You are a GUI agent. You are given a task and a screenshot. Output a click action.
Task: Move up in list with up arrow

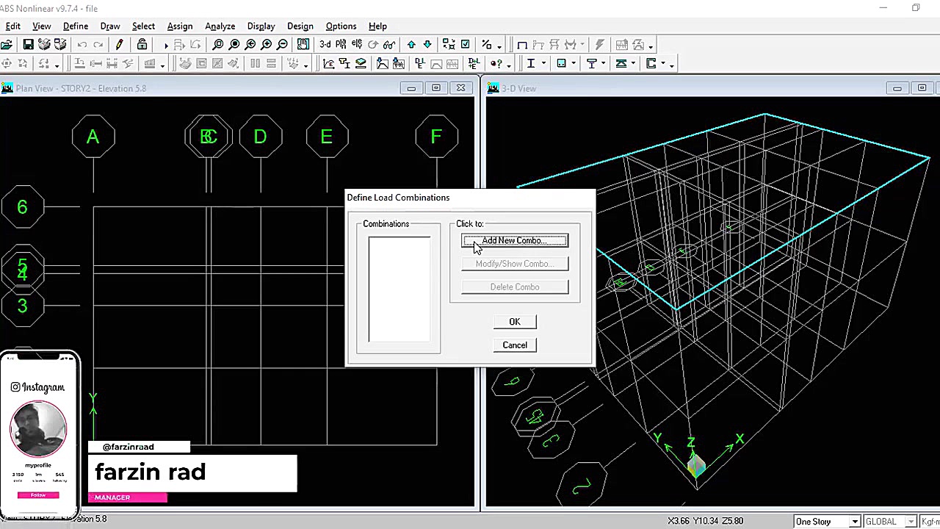pyautogui.click(x=411, y=45)
